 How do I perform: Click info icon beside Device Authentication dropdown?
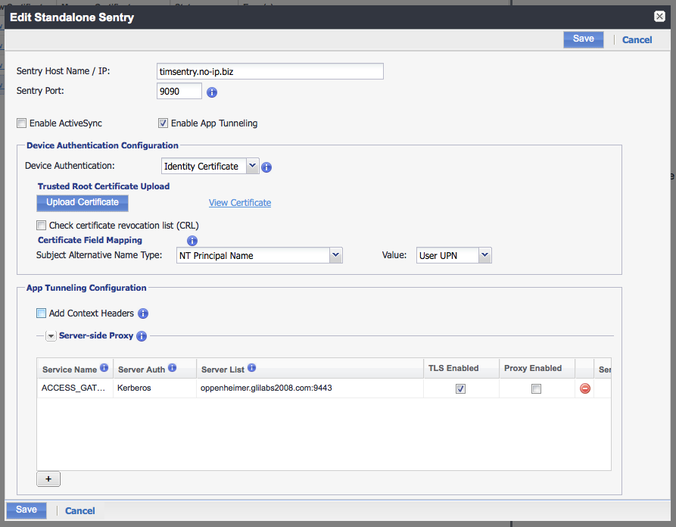(266, 167)
